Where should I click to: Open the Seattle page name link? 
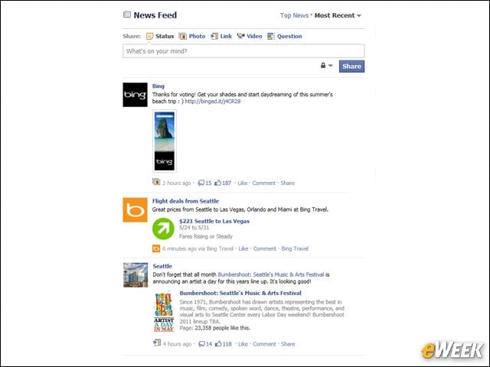coord(162,266)
